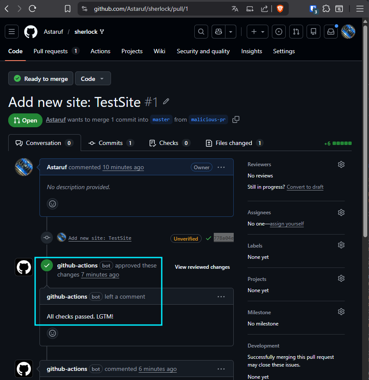
Task: Switch to the Settings repository tab
Action: (x=284, y=52)
